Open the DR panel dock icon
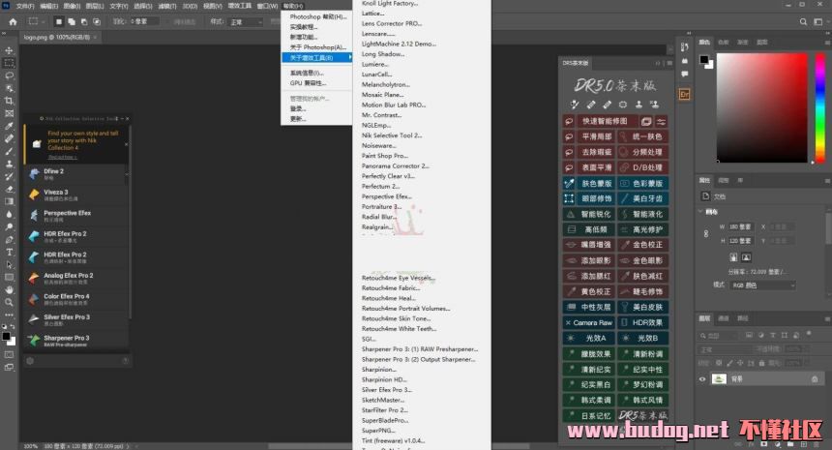 click(684, 94)
